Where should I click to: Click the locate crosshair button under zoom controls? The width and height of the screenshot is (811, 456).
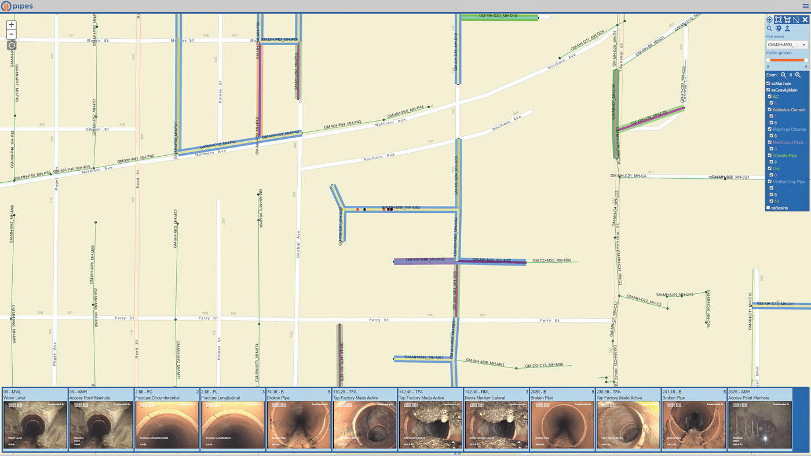pos(12,45)
